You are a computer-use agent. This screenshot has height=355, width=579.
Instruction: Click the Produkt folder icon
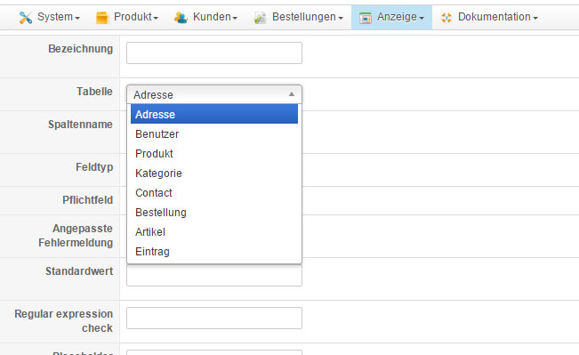pos(102,18)
